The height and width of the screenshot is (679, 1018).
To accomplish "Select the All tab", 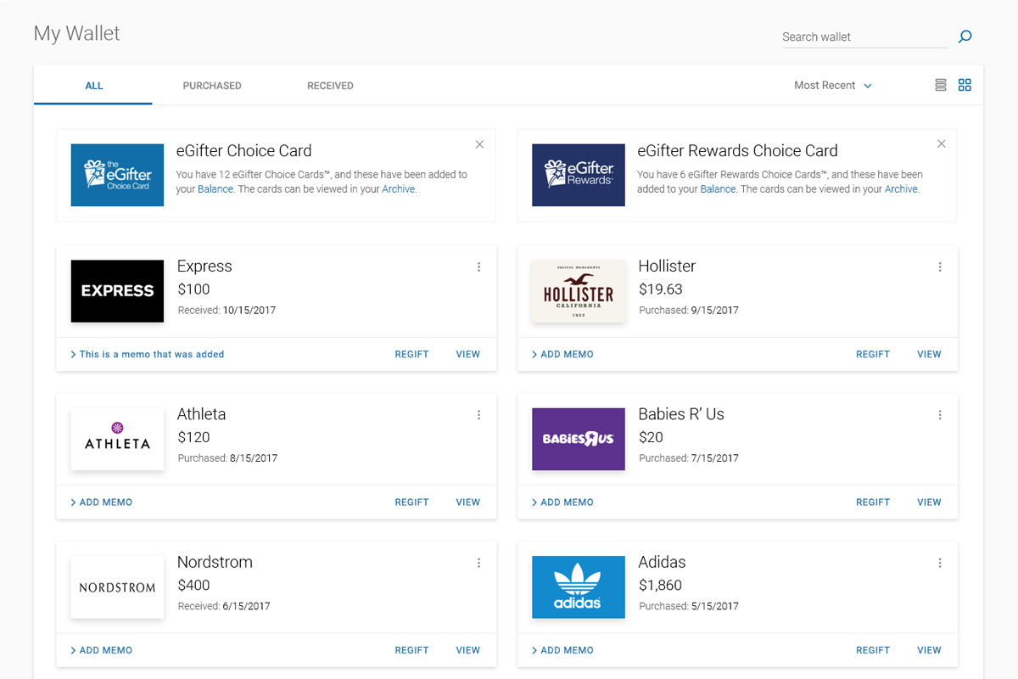I will pyautogui.click(x=93, y=86).
